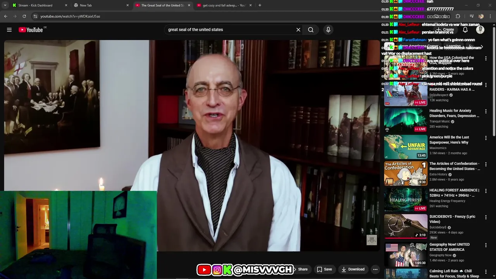The height and width of the screenshot is (279, 496).
Task: Open more video actions ellipsis
Action: tap(375, 269)
